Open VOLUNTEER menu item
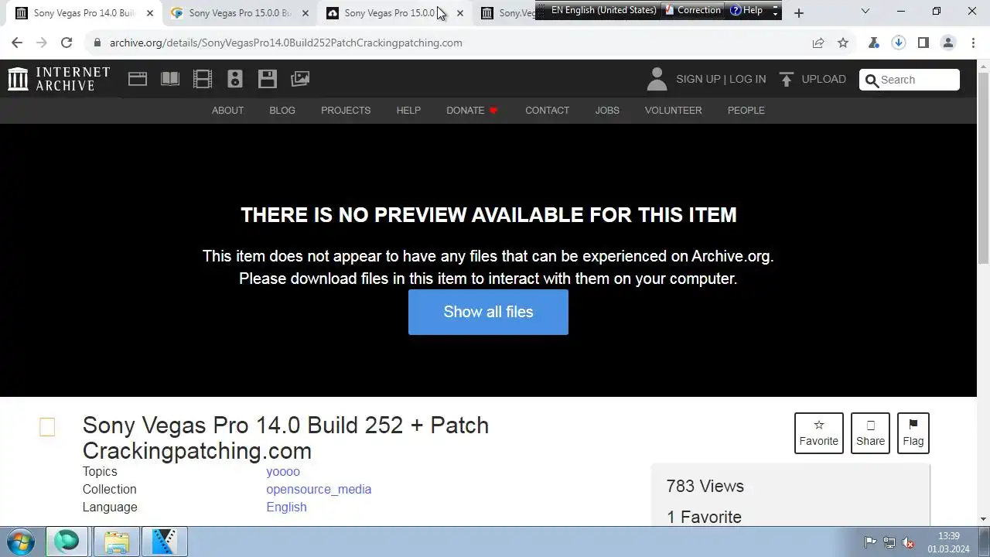 pyautogui.click(x=673, y=111)
